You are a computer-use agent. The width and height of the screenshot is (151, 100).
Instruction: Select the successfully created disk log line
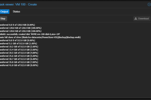pyautogui.click(x=30, y=34)
